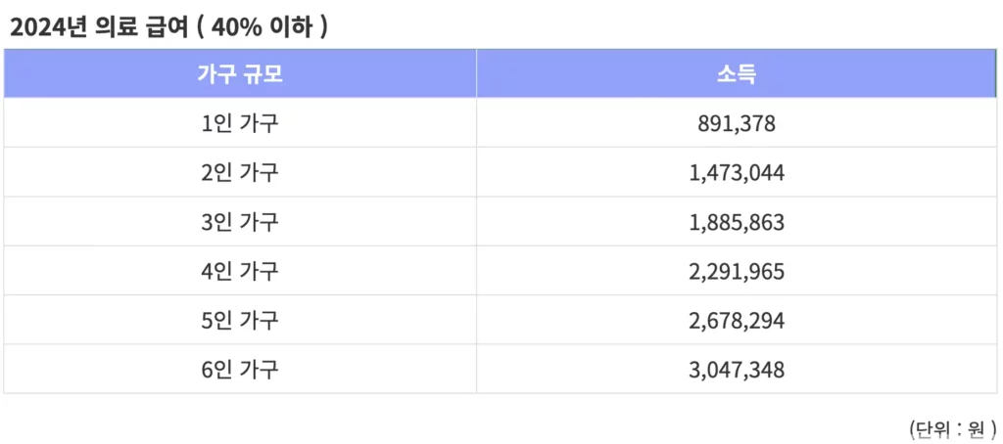Click the 40% 이하 text in title
1003x444 pixels.
(263, 28)
